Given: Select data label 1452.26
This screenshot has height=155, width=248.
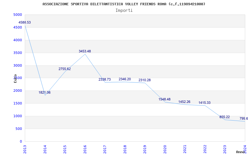Looking at the screenshot, I should (x=184, y=102).
